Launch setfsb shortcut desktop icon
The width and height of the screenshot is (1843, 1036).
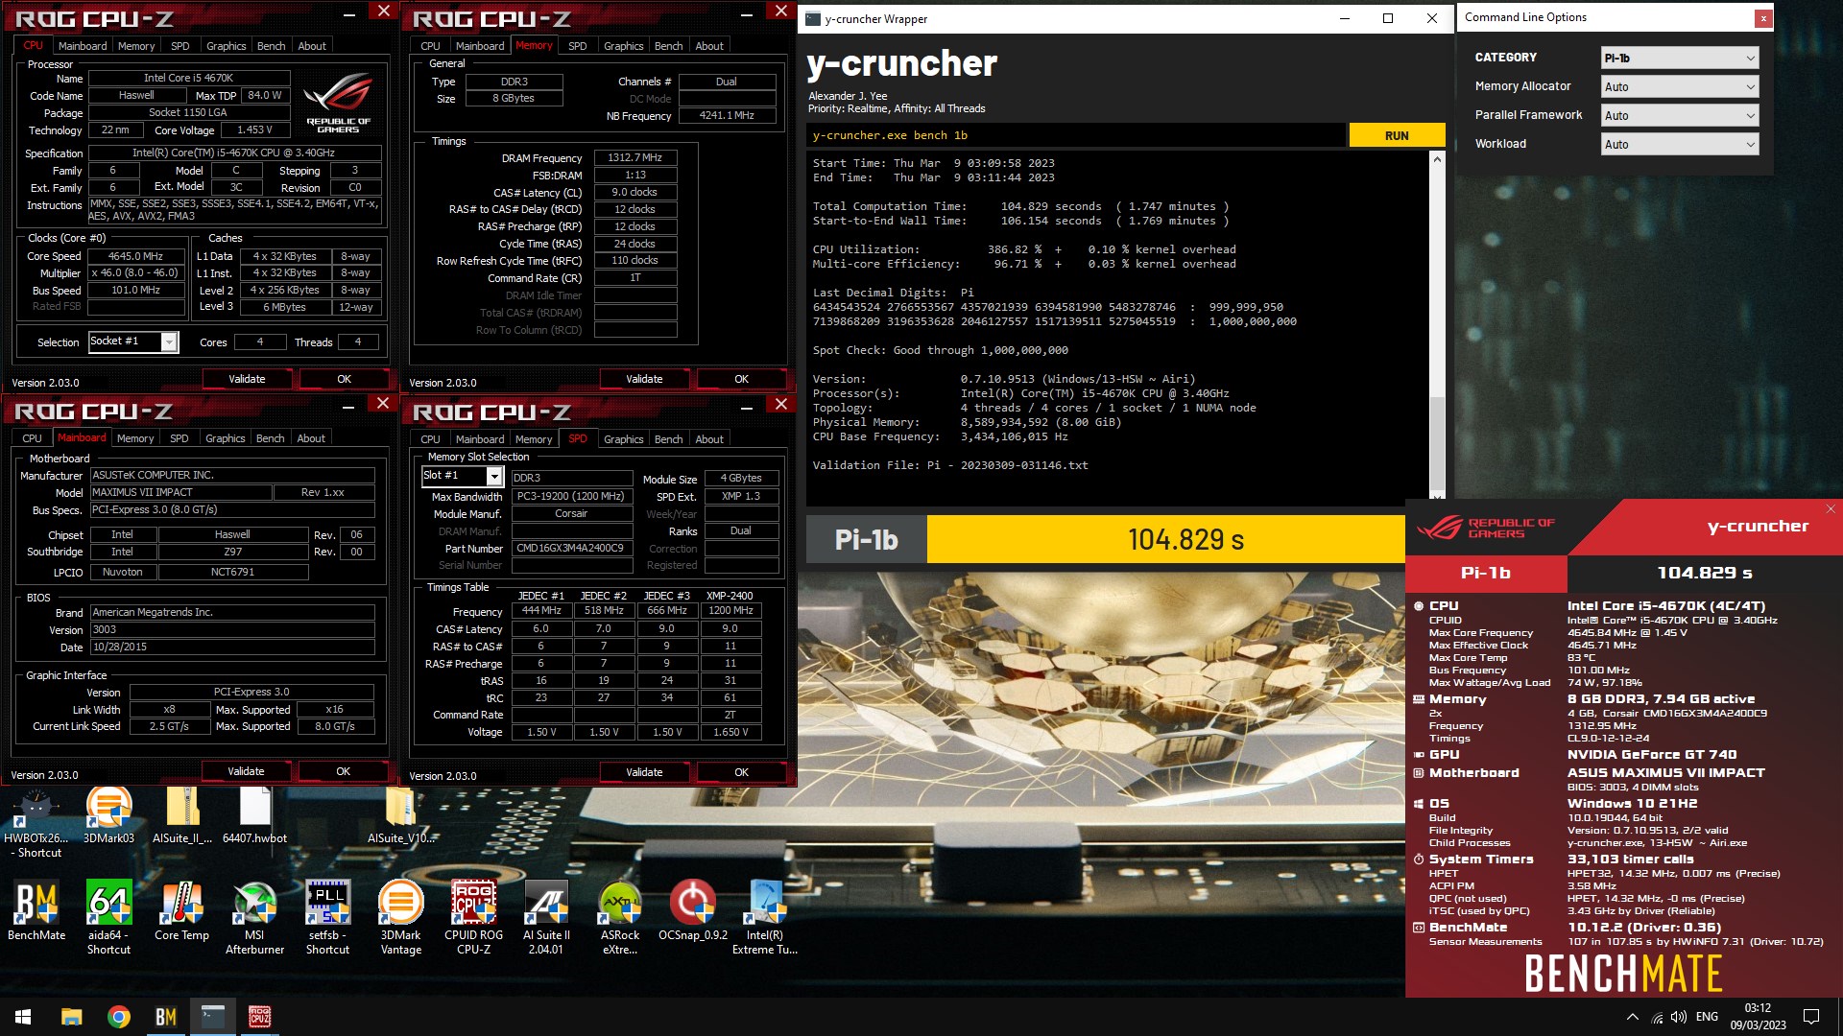pos(327,918)
